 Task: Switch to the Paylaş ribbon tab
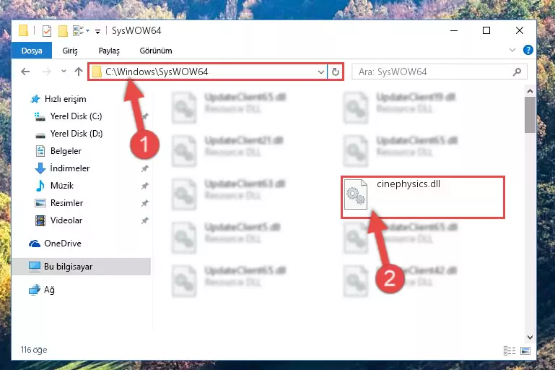pyautogui.click(x=109, y=51)
